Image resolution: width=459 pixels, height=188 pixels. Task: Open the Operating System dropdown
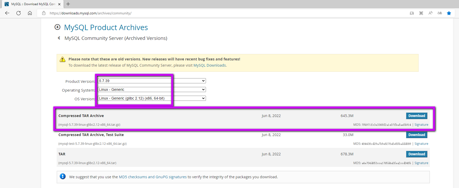(x=152, y=89)
